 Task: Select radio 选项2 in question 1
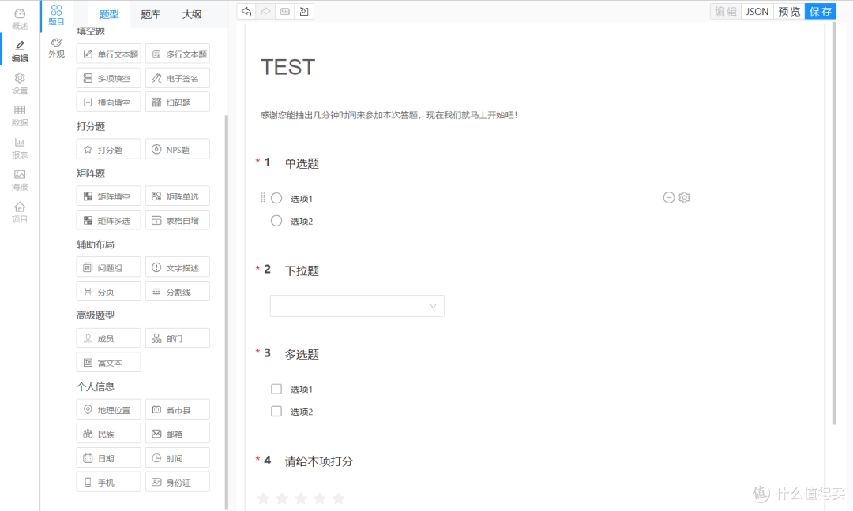[276, 221]
